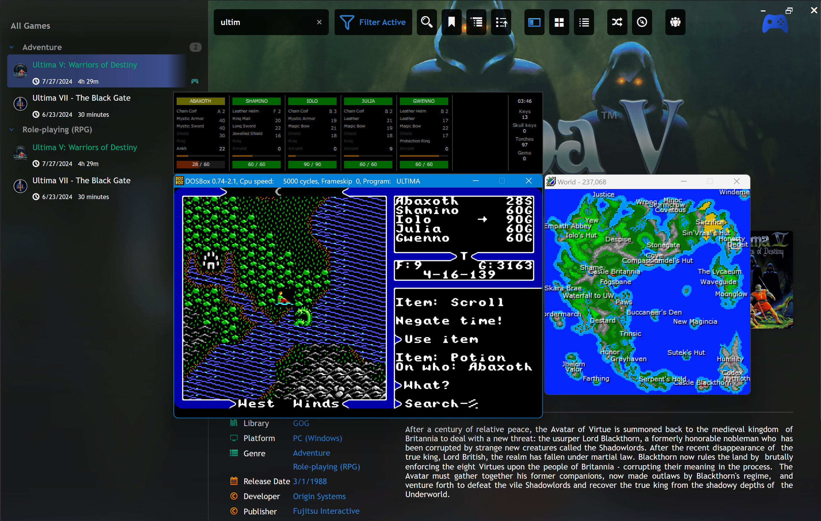Click the Release Date calendar icon
This screenshot has height=521, width=821.
(234, 481)
